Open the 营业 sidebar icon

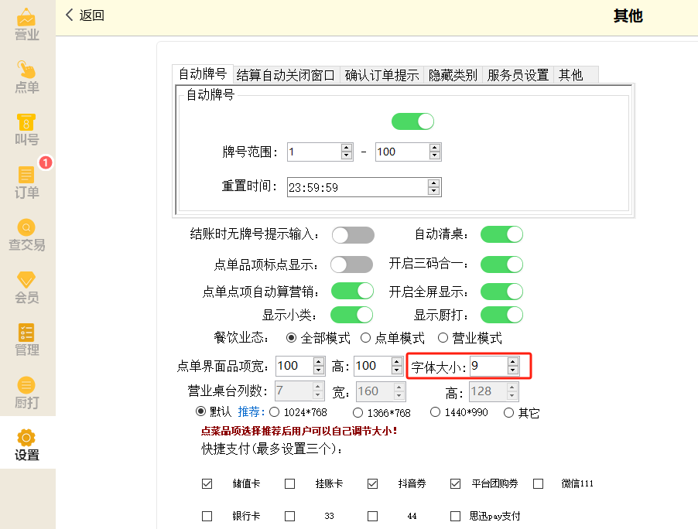point(27,25)
